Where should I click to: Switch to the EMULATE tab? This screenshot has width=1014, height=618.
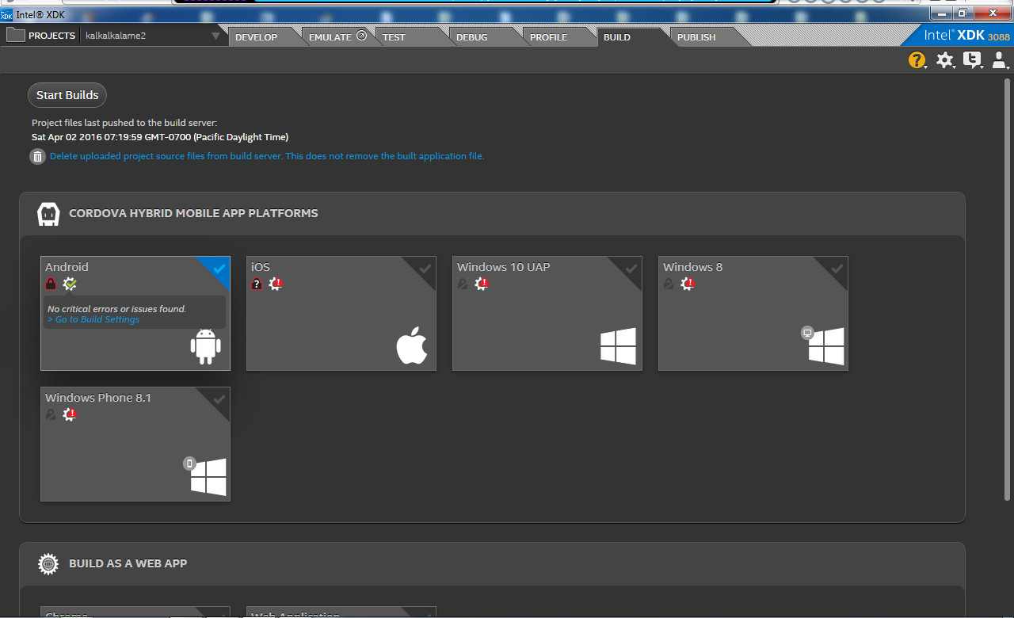pos(330,37)
